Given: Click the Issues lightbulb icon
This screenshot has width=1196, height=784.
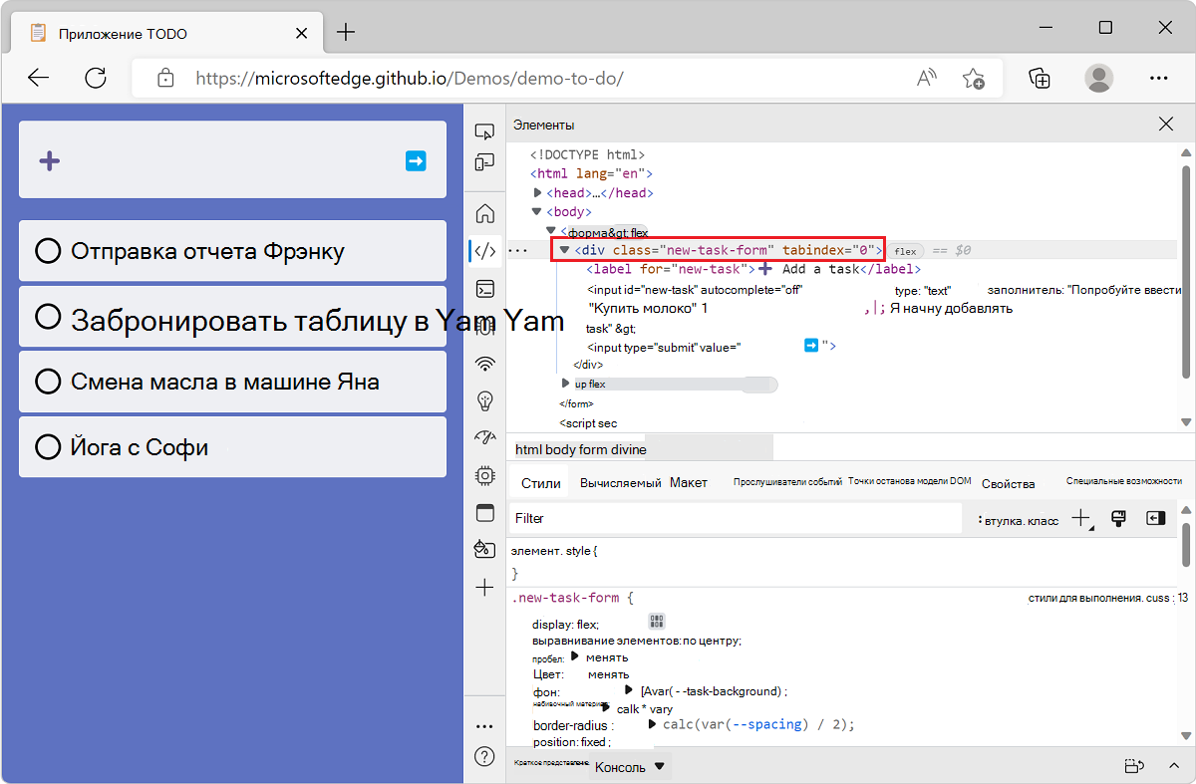Looking at the screenshot, I should (x=484, y=401).
